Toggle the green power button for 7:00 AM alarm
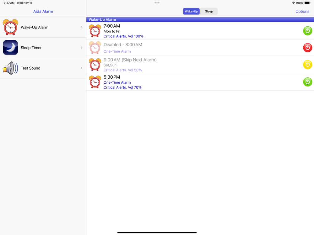314x235 pixels. coord(308,31)
